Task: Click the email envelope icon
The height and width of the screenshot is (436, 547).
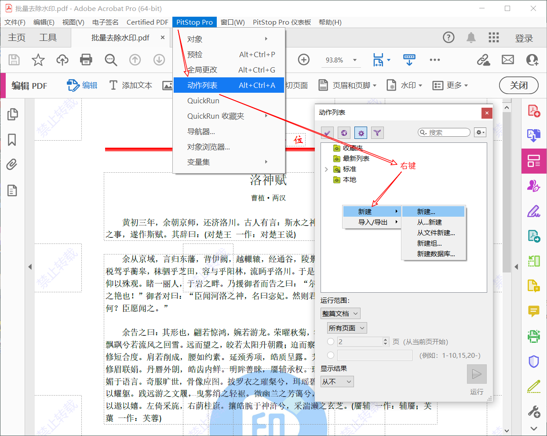Action: click(x=508, y=59)
